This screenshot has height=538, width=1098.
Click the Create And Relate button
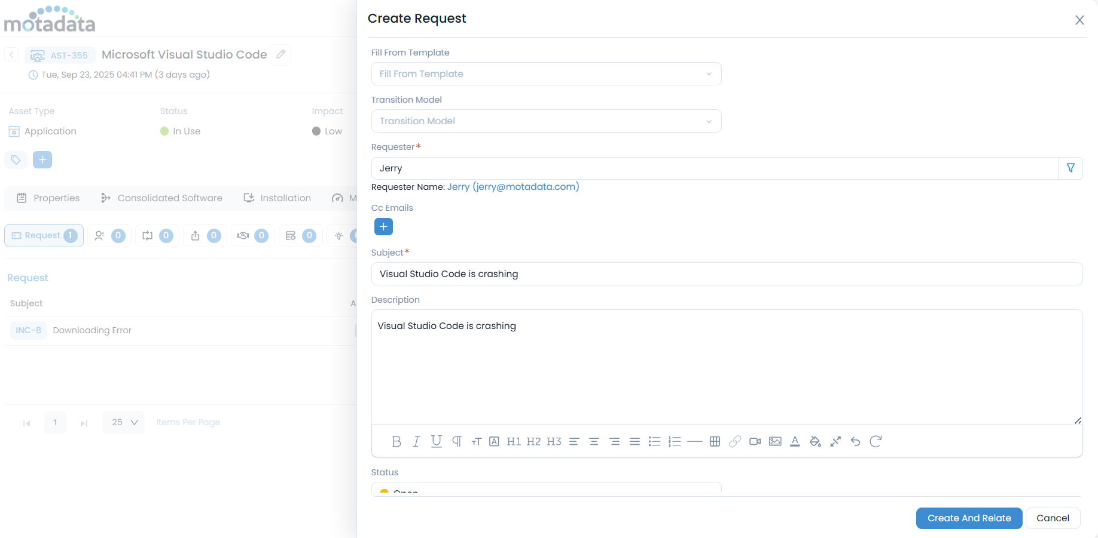click(969, 518)
